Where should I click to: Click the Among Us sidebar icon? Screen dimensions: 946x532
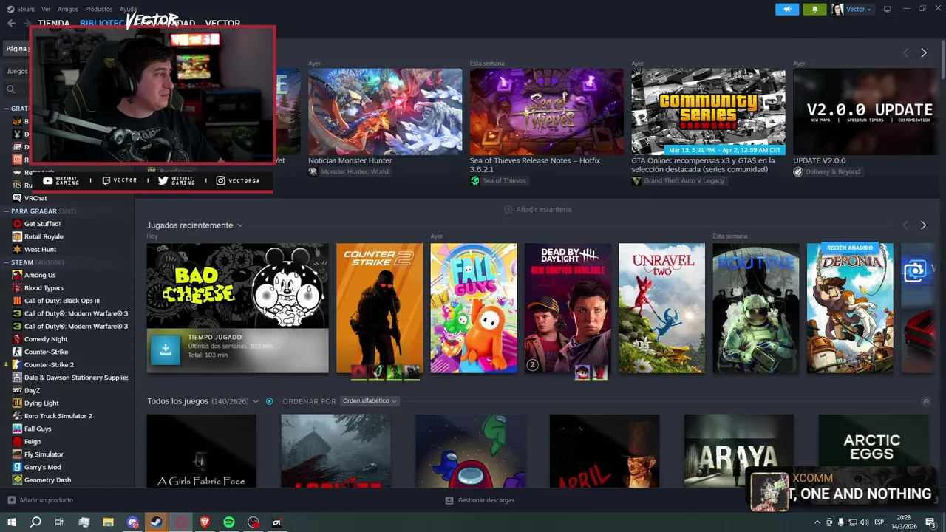coord(17,275)
